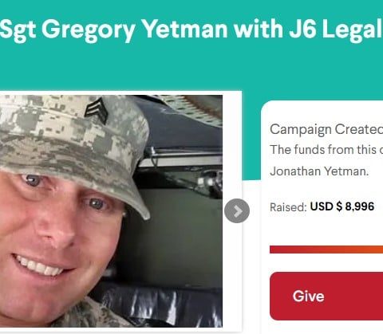
Task: Advance to the next campaign photo
Action: point(237,210)
